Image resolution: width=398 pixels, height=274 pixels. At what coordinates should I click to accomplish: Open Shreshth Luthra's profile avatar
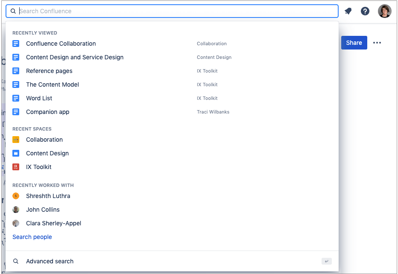pyautogui.click(x=16, y=195)
